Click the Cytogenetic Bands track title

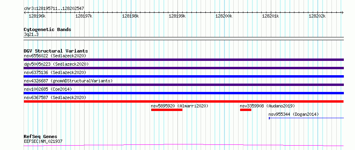tap(47, 29)
